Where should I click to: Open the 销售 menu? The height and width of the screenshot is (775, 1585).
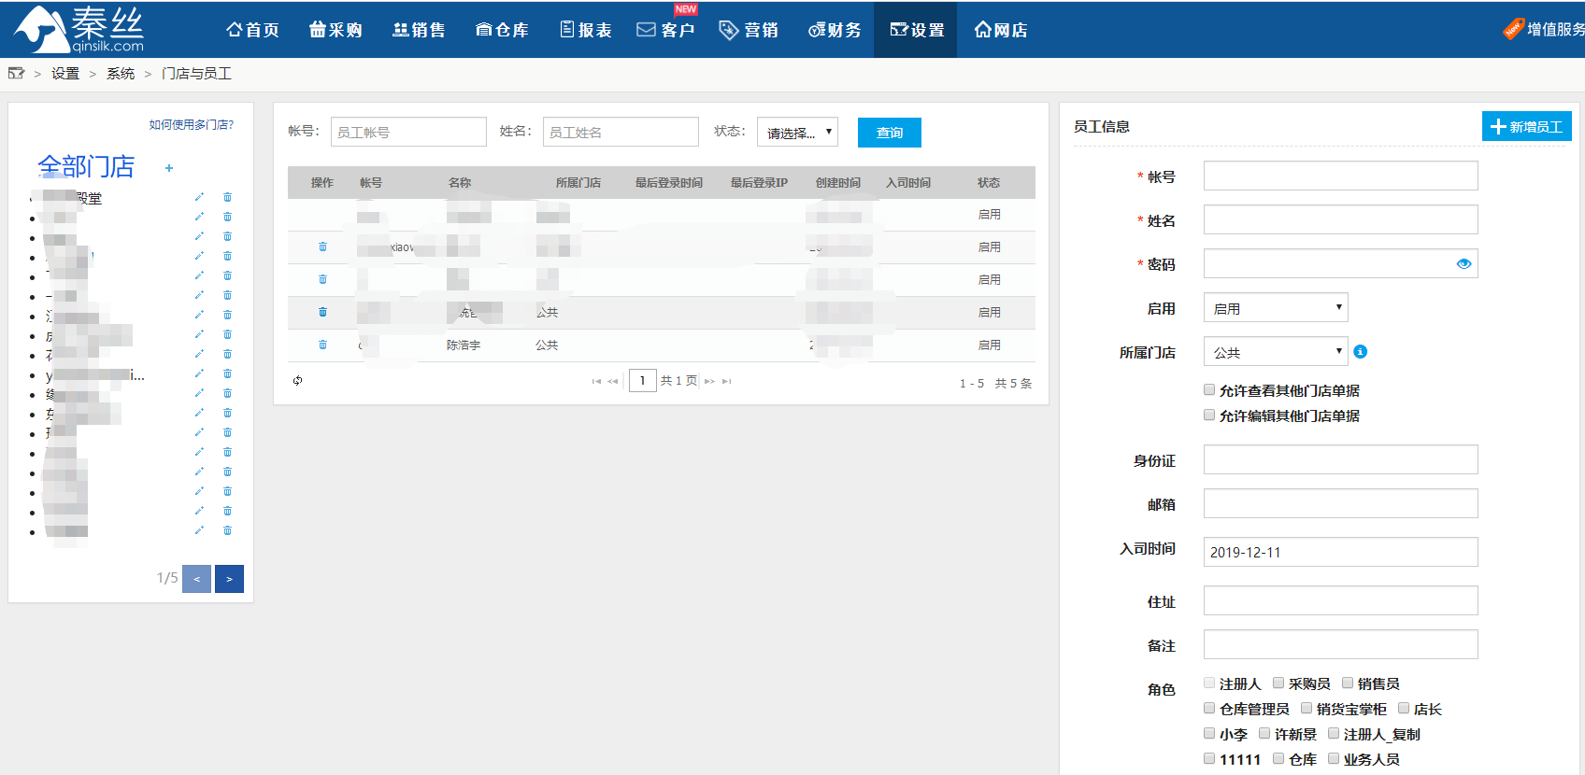(419, 30)
